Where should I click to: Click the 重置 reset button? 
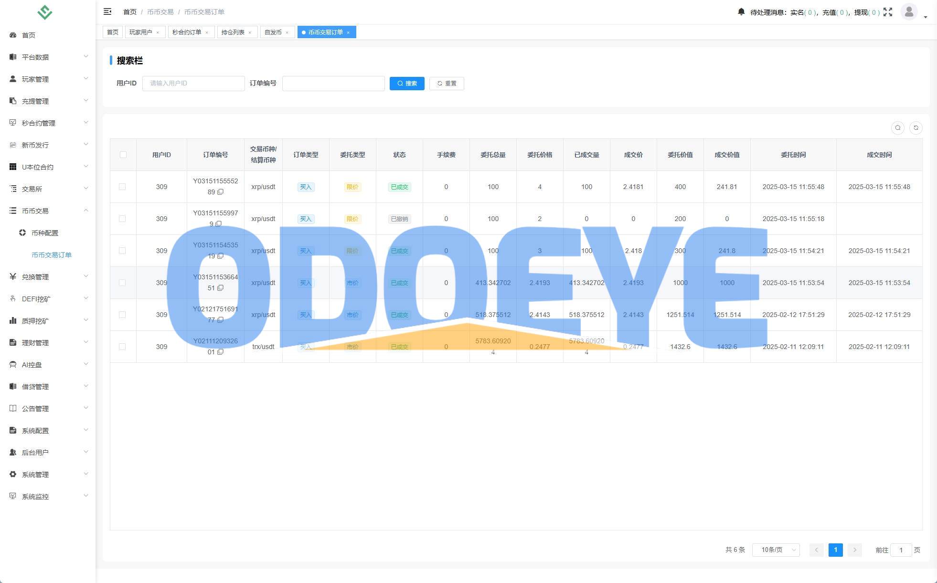(x=447, y=84)
